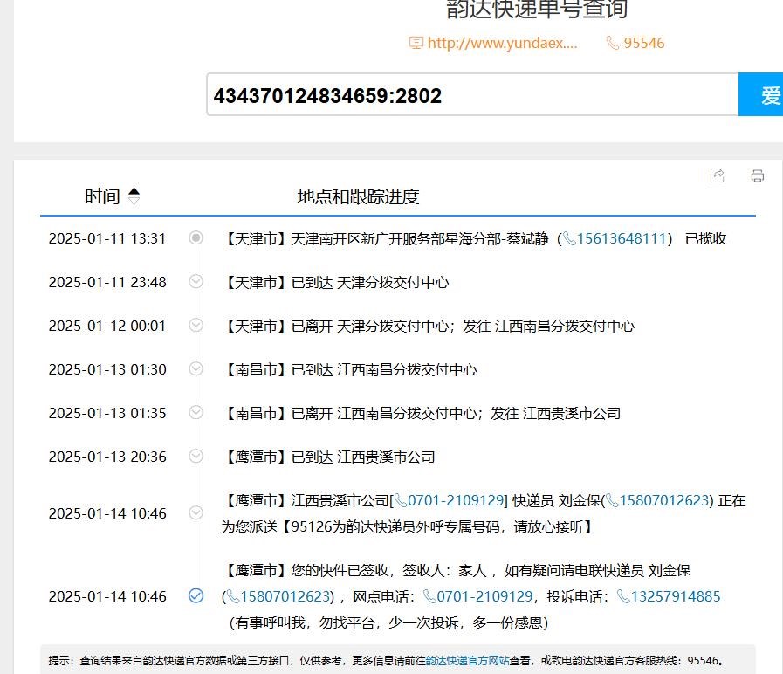Click the timeline marker for 2025-01-13 20:36
The width and height of the screenshot is (783, 674).
pos(196,456)
